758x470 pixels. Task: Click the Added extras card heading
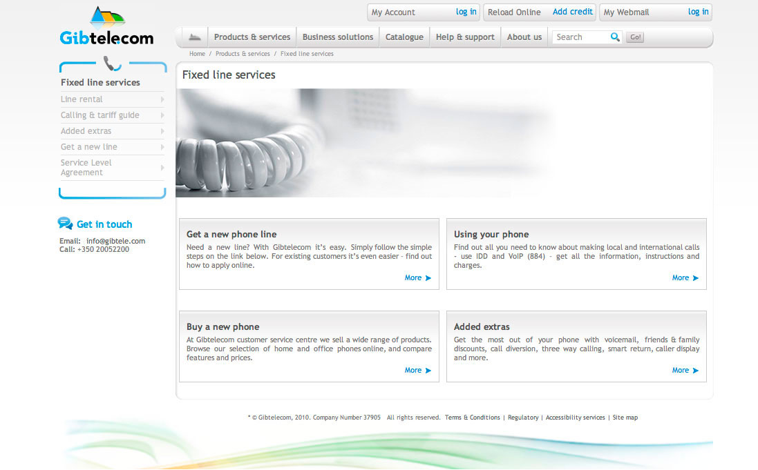coord(482,327)
